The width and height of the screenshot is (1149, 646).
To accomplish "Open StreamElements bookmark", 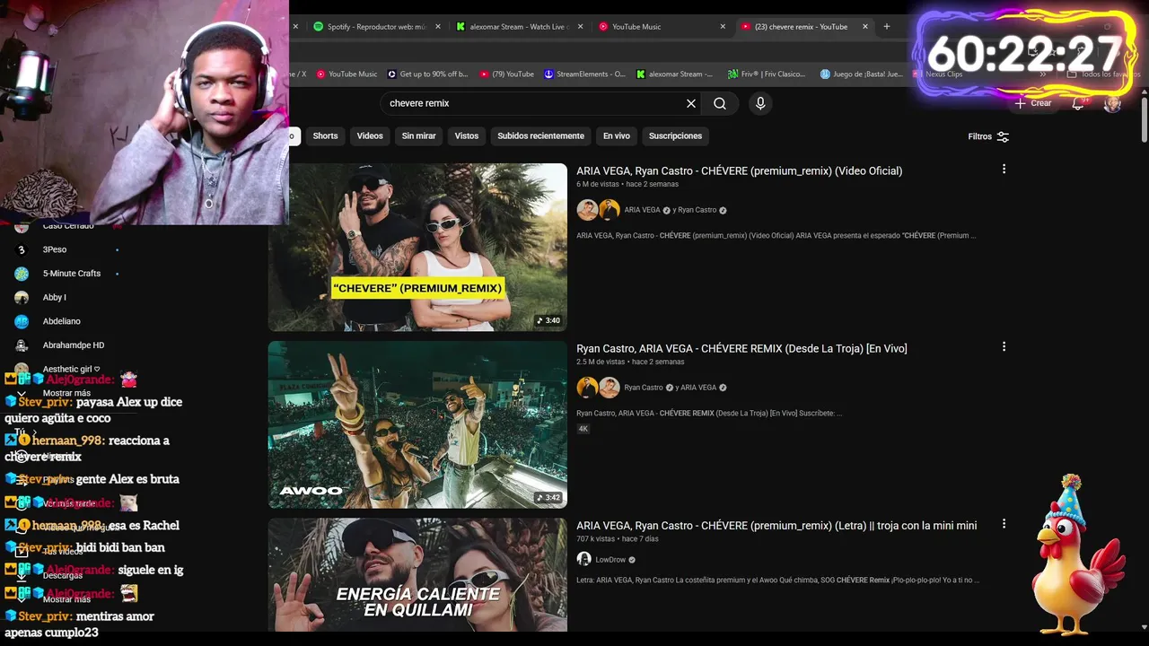I will 585,74.
